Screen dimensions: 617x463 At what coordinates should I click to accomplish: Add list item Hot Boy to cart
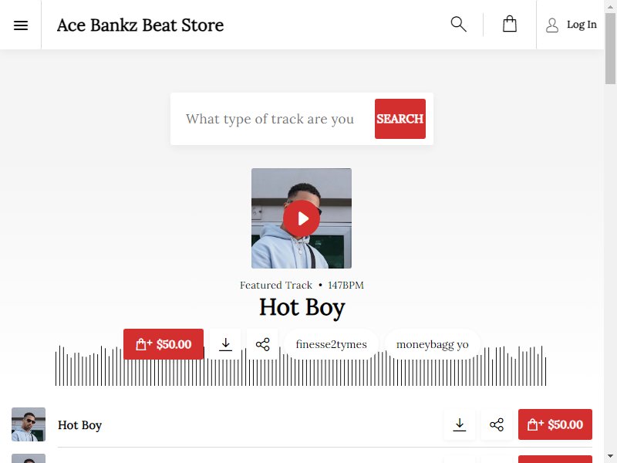[x=555, y=424]
